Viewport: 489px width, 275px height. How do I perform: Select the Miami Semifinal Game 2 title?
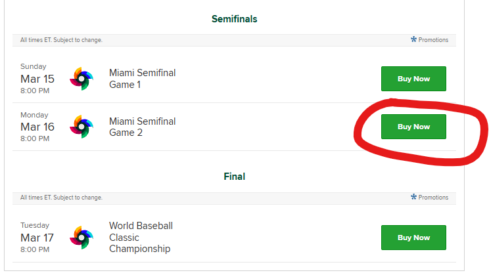(x=143, y=127)
